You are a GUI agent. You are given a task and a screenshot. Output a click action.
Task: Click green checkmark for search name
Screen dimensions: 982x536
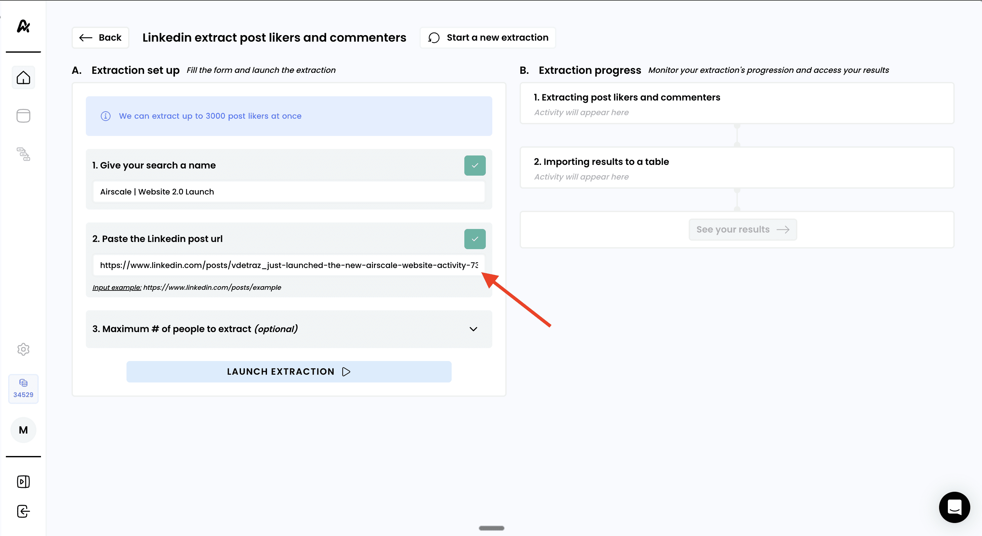[475, 166]
